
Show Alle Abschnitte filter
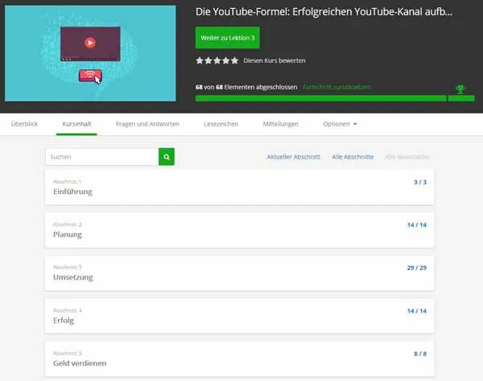[353, 157]
